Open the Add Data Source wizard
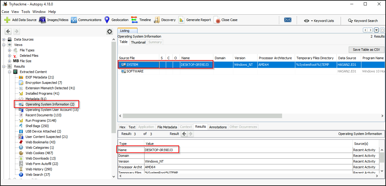386x186 pixels. (x=20, y=20)
